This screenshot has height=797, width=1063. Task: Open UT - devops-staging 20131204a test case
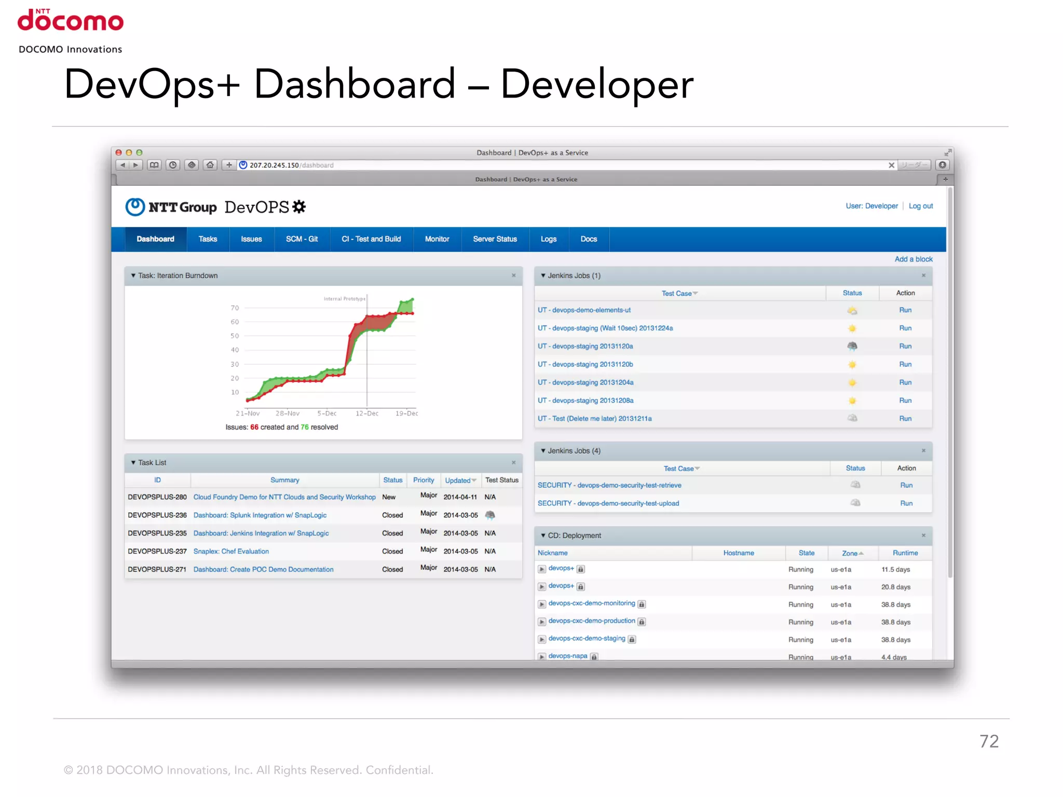585,382
